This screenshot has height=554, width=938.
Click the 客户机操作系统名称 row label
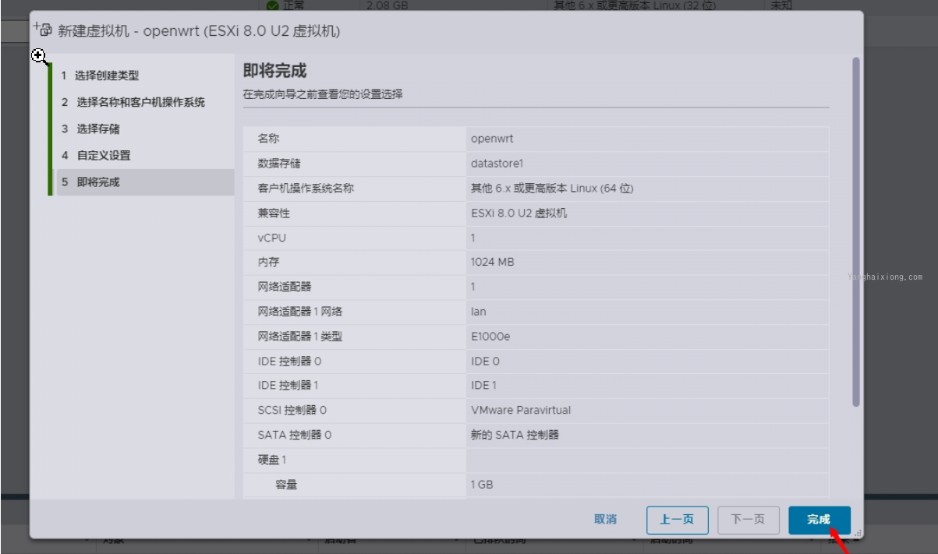[306, 189]
